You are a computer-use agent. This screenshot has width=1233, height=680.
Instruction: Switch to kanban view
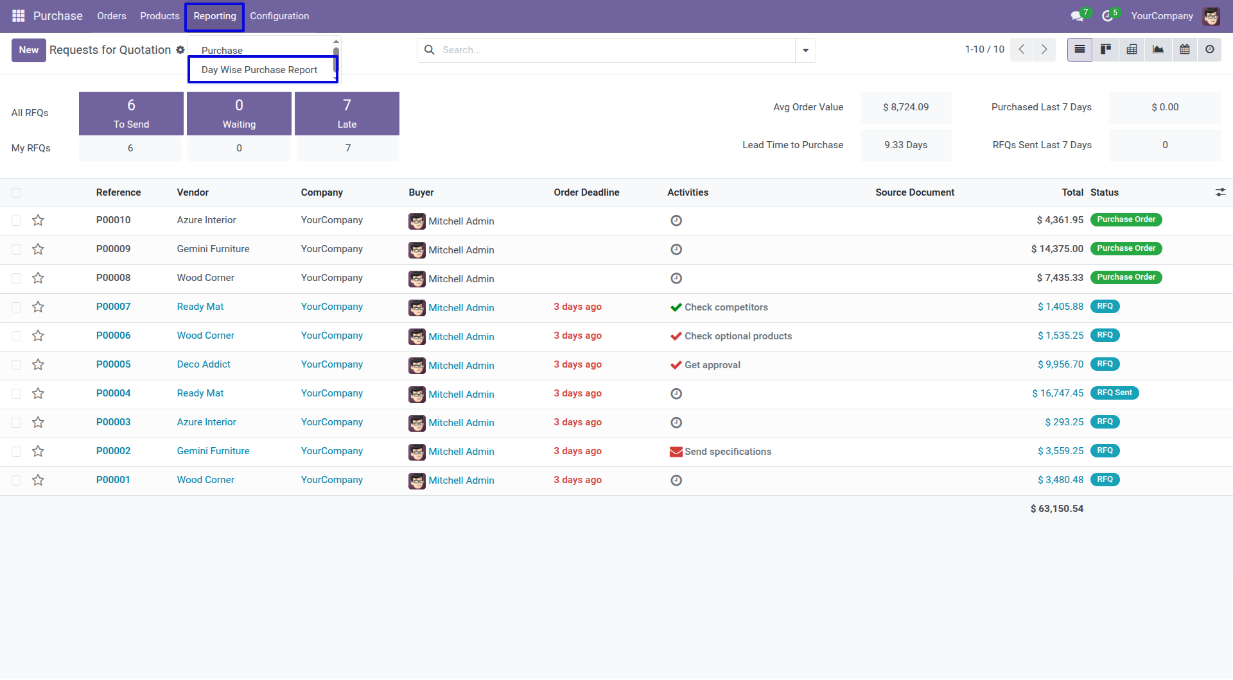pyautogui.click(x=1106, y=49)
